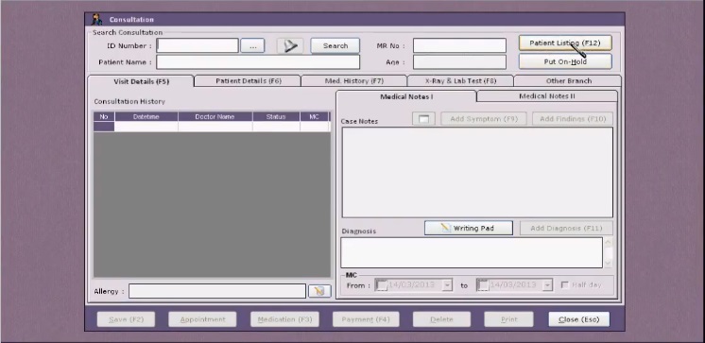Toggle the Half day checkbox
Screen dimensions: 705x343
(565, 285)
